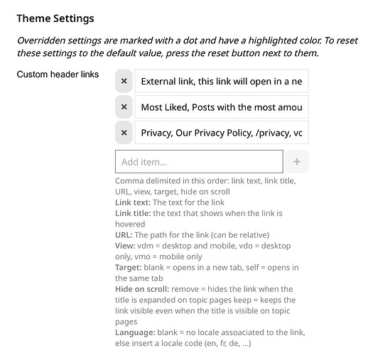Focus the Add item text field
368x355 pixels.
point(199,161)
